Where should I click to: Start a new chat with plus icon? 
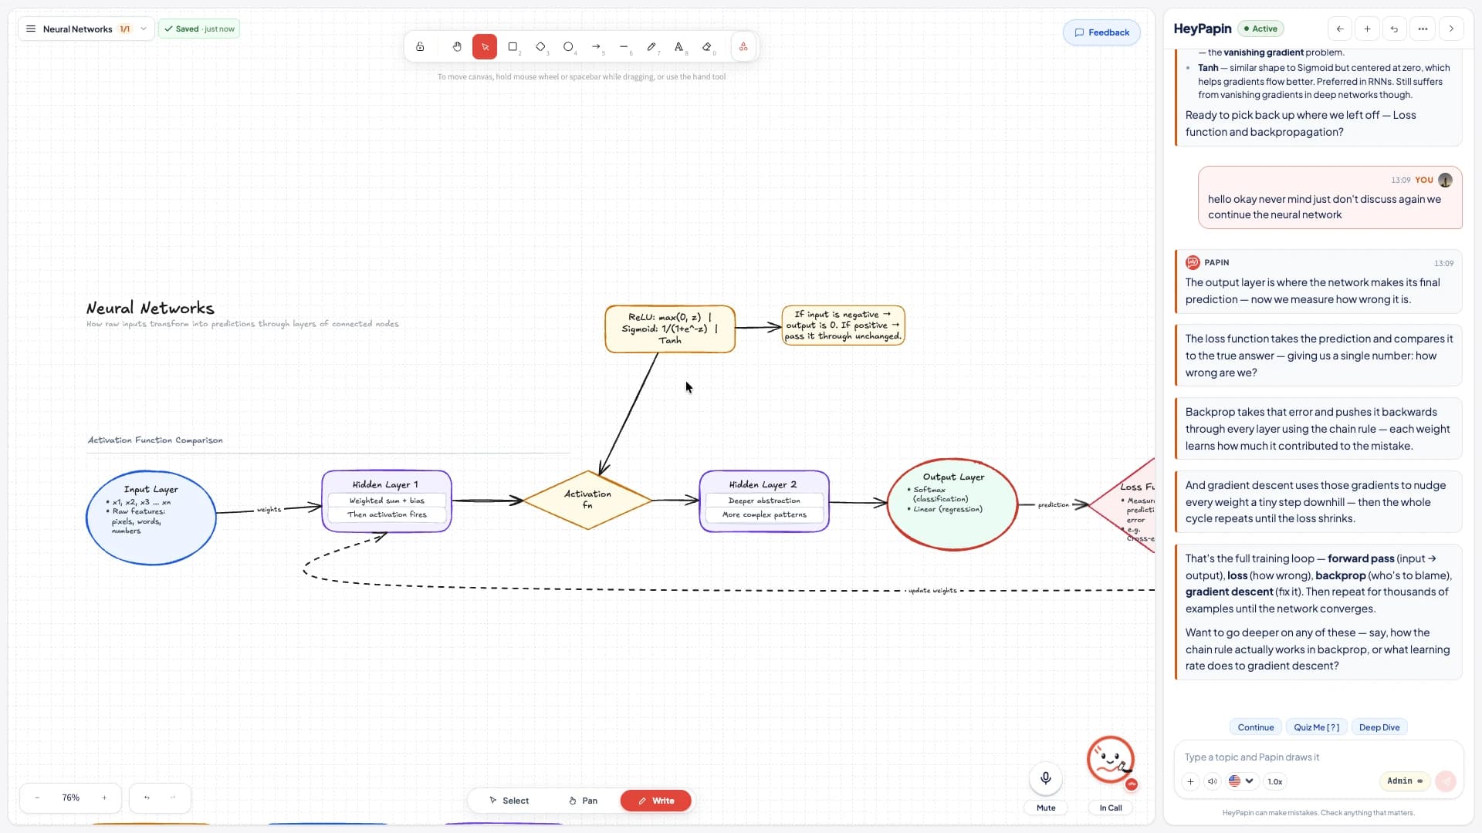(x=1367, y=29)
